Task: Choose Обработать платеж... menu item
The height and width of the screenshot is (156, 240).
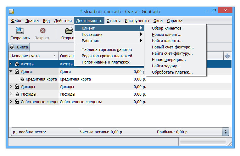Action: coord(176,72)
